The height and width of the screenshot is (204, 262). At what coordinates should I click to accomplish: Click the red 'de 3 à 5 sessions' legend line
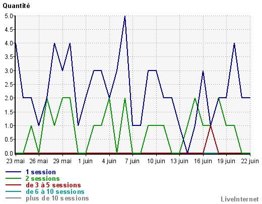tap(14, 185)
